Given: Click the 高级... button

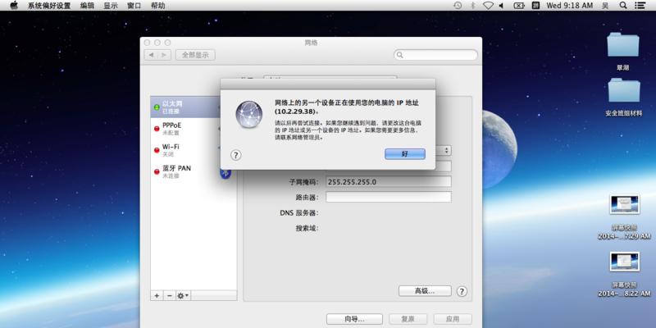Looking at the screenshot, I should pos(426,291).
